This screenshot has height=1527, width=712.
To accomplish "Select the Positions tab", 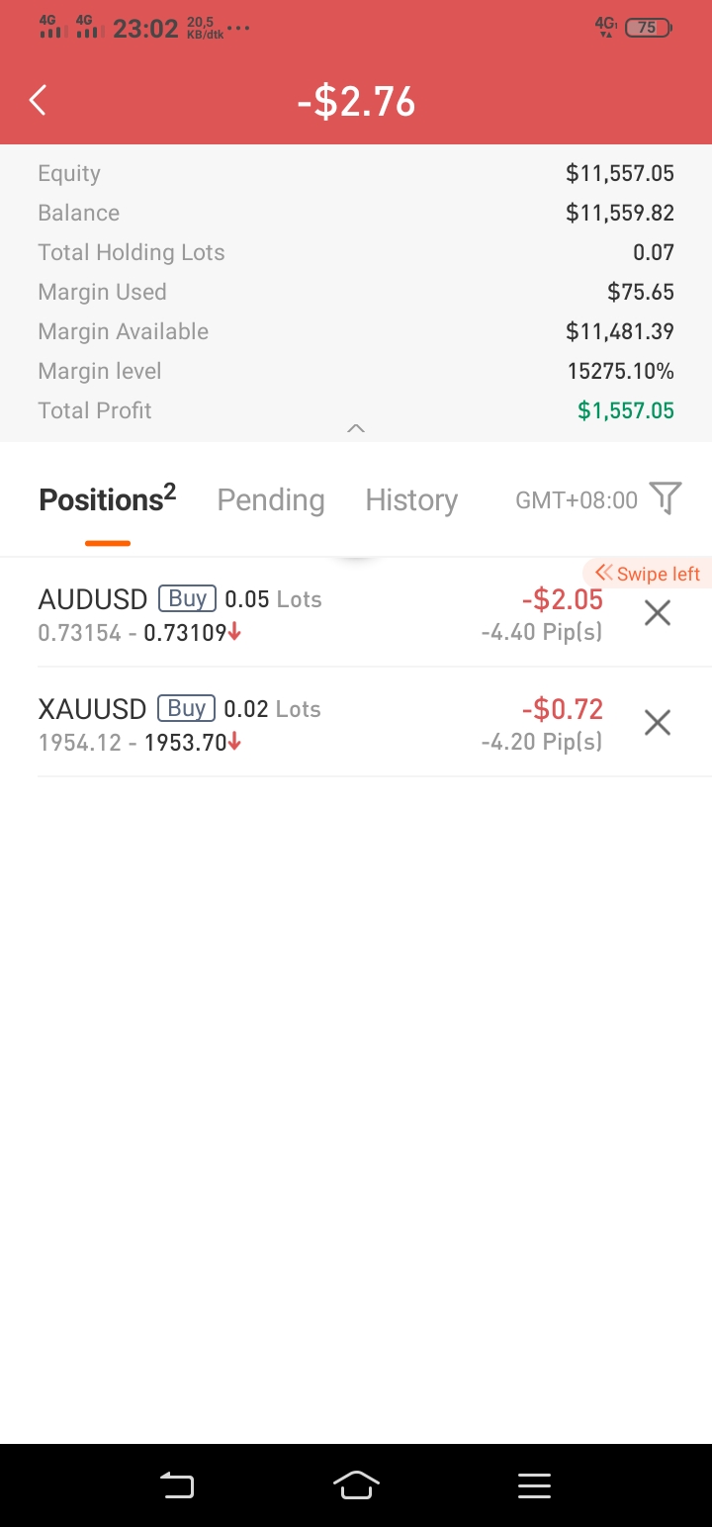I will point(107,499).
